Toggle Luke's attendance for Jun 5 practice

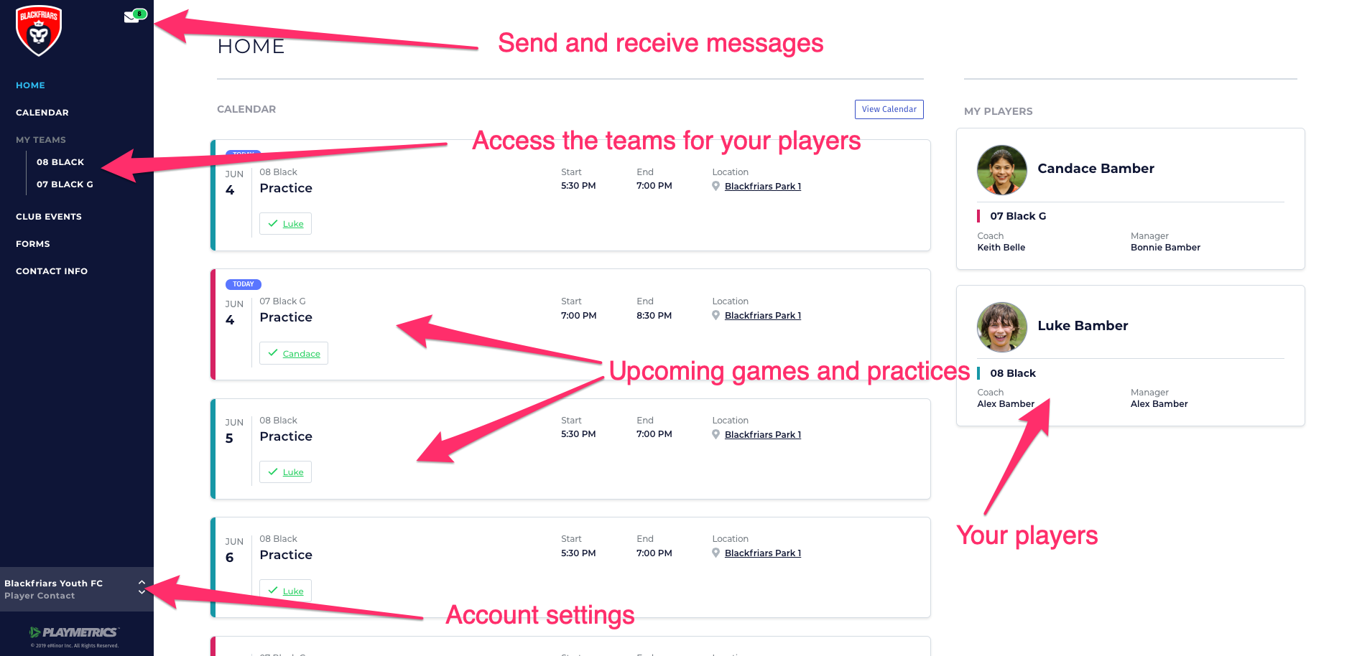click(285, 472)
